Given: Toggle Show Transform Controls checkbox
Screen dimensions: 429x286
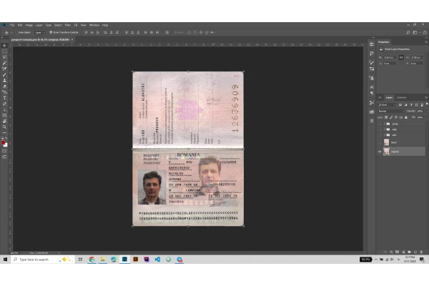Looking at the screenshot, I should [x=51, y=32].
